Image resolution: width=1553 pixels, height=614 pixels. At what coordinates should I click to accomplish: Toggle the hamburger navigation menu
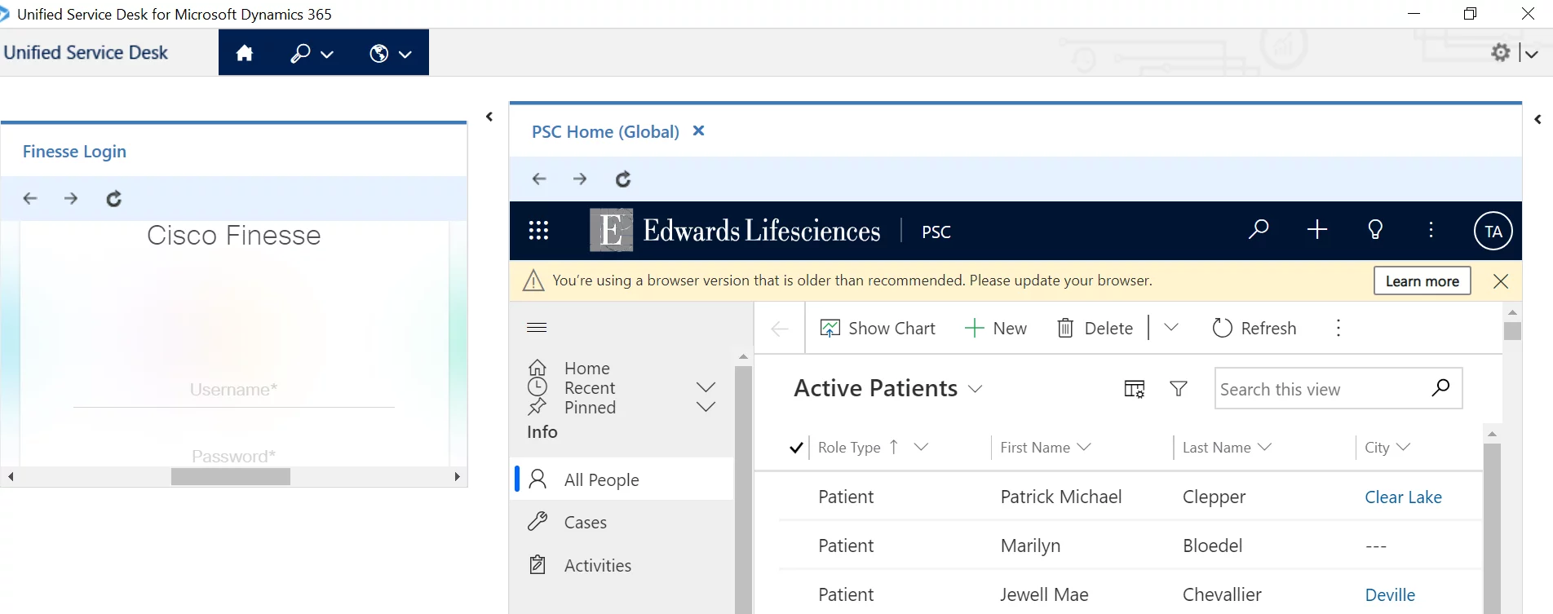pos(537,328)
